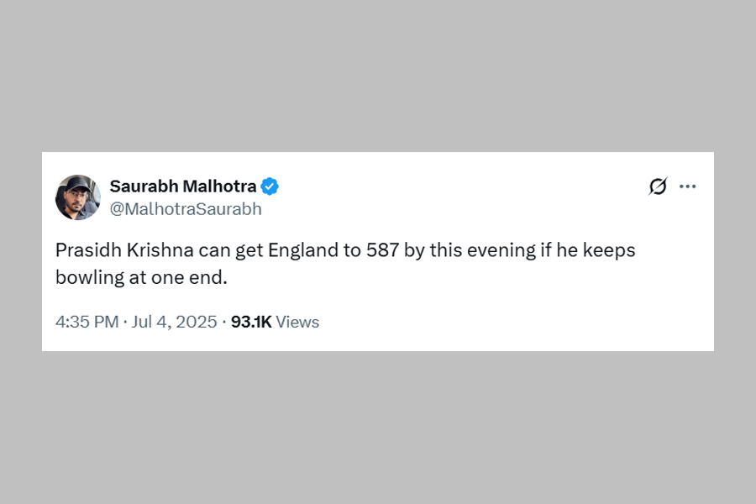Click the phrase "bowling at one end"
Screen dimensions: 756x504
point(141,277)
